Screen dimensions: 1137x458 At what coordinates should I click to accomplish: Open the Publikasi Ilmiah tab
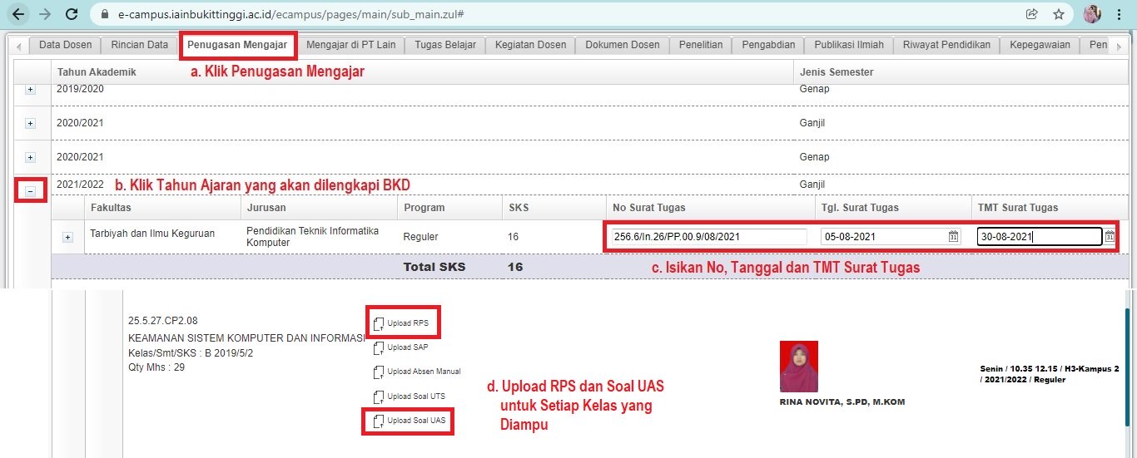click(x=849, y=45)
